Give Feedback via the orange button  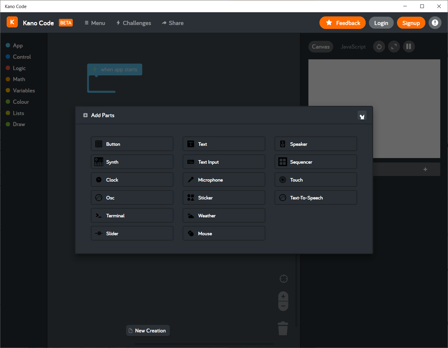click(x=342, y=23)
